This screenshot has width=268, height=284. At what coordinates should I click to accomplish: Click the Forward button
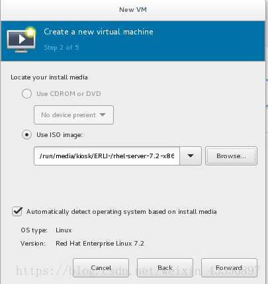click(229, 267)
